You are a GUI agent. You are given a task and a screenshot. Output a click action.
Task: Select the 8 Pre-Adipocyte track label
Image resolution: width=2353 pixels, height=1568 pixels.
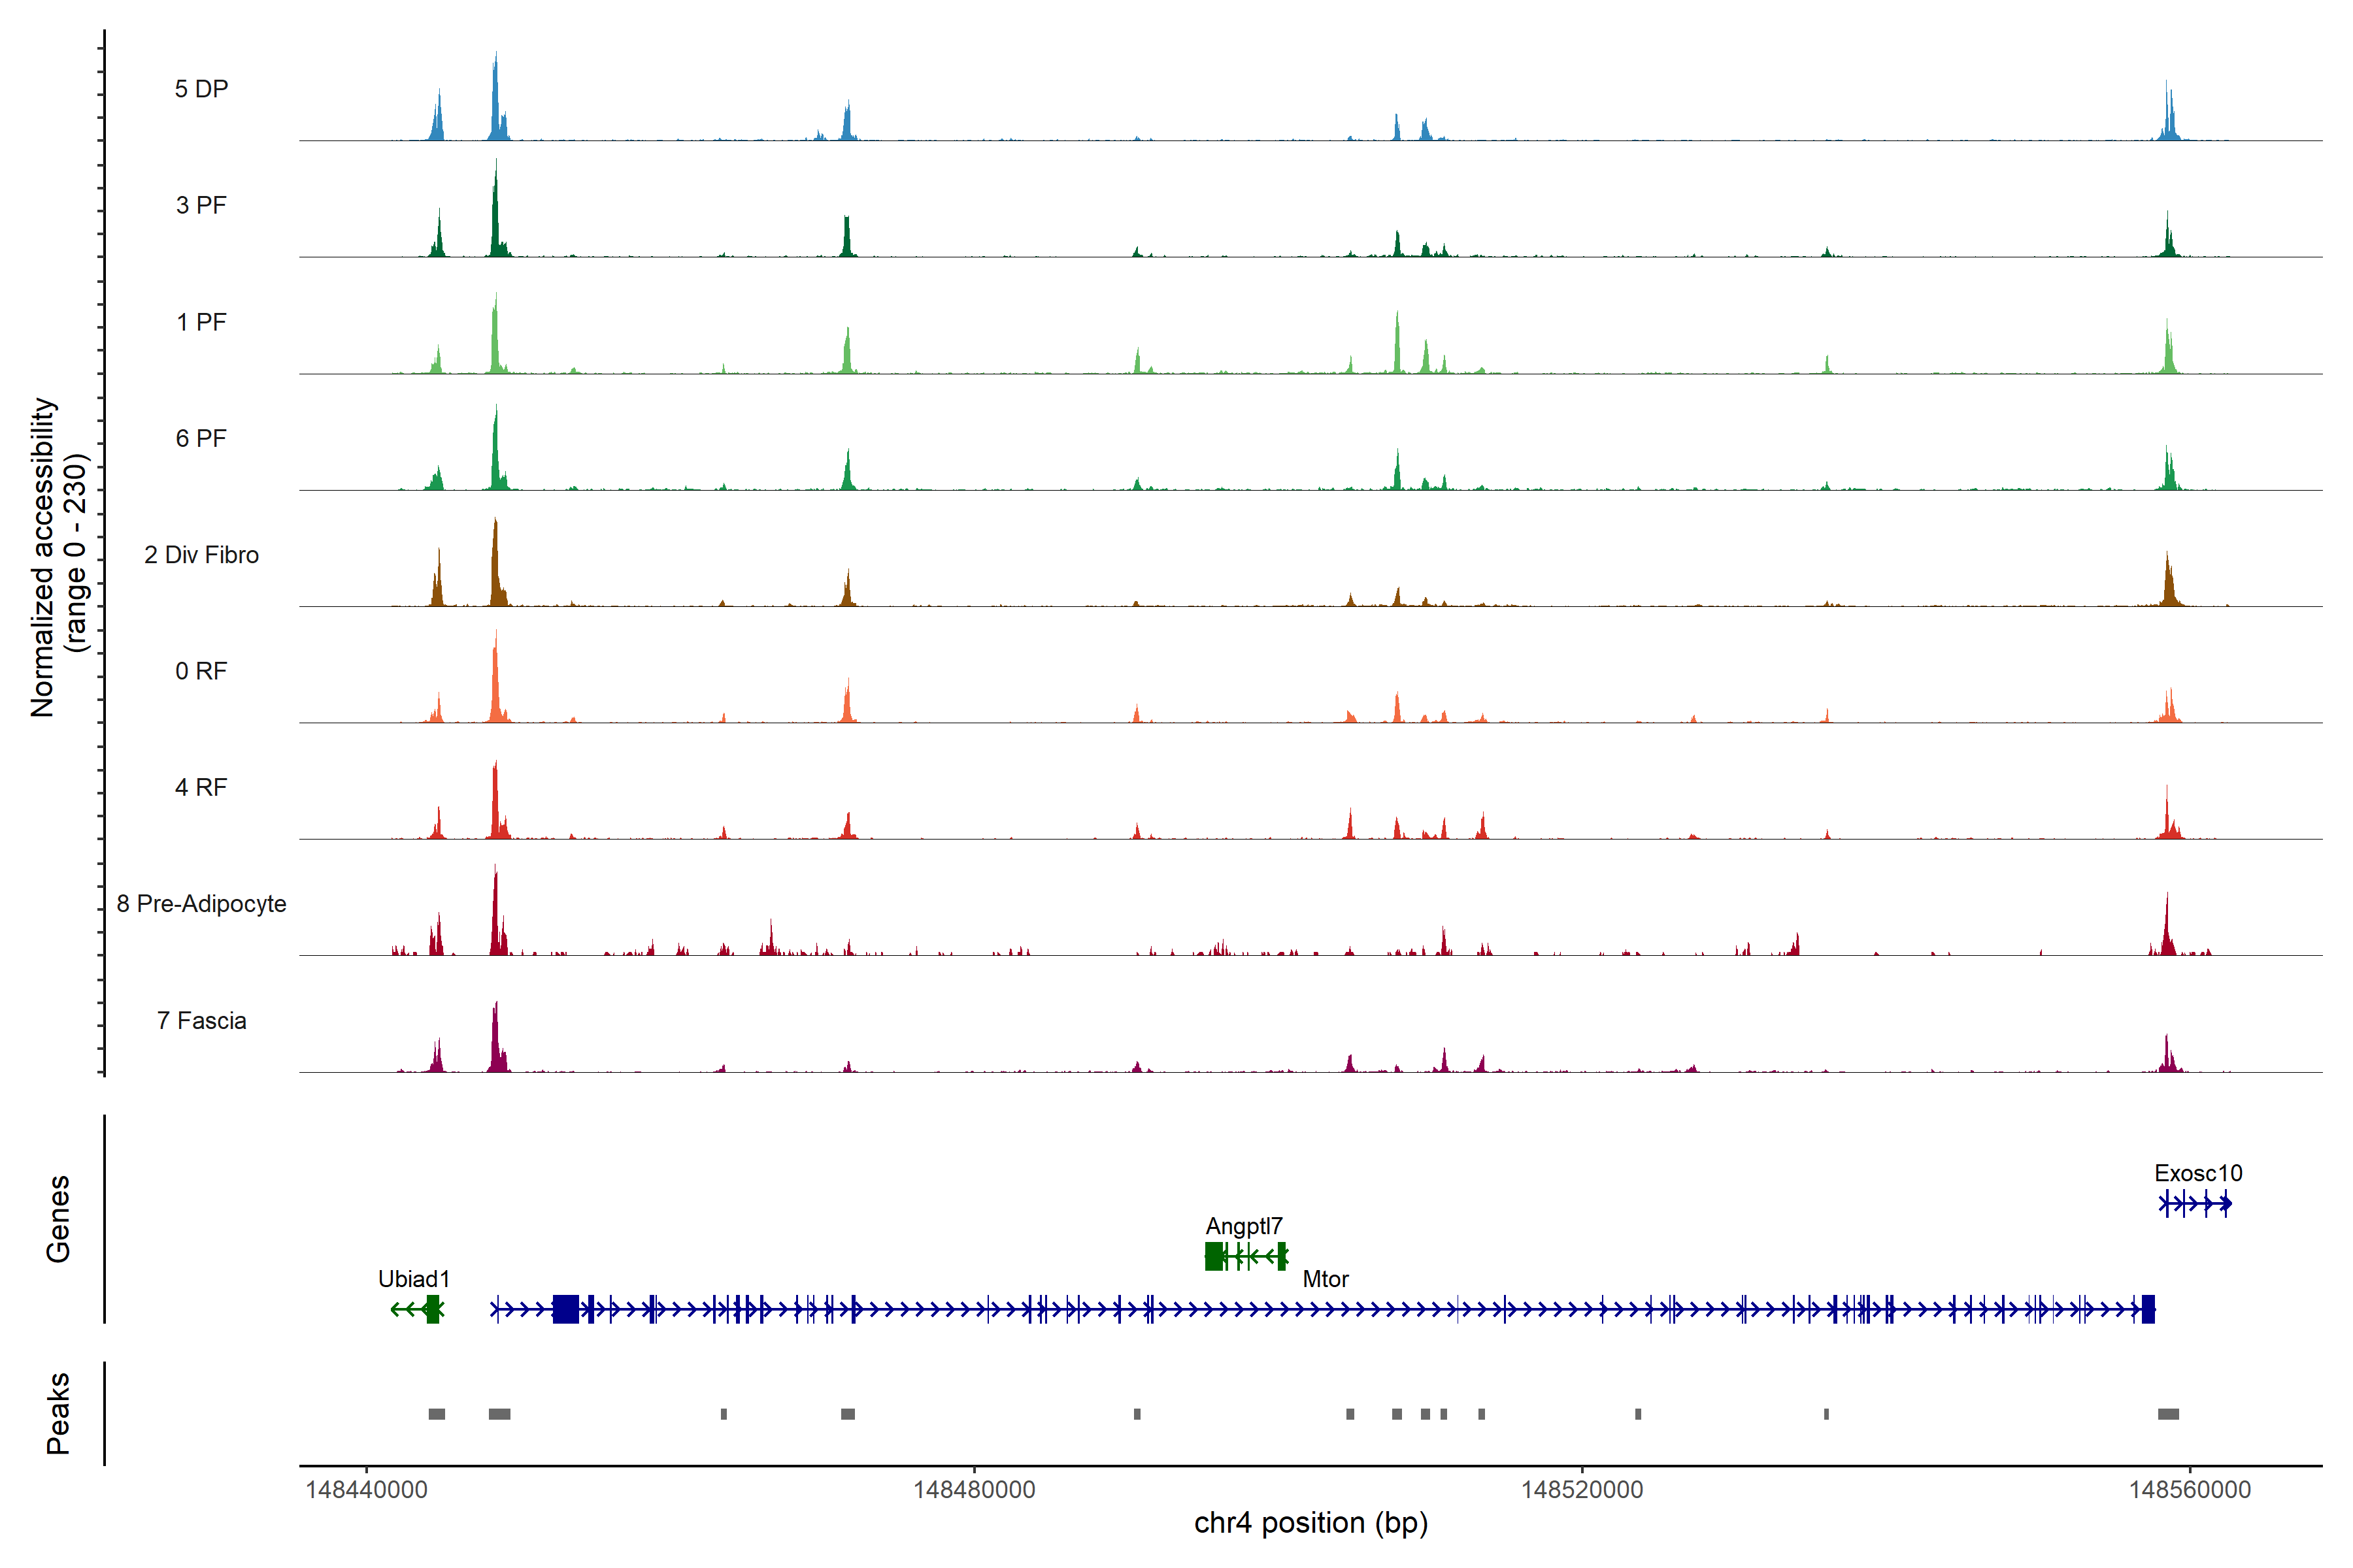tap(201, 904)
